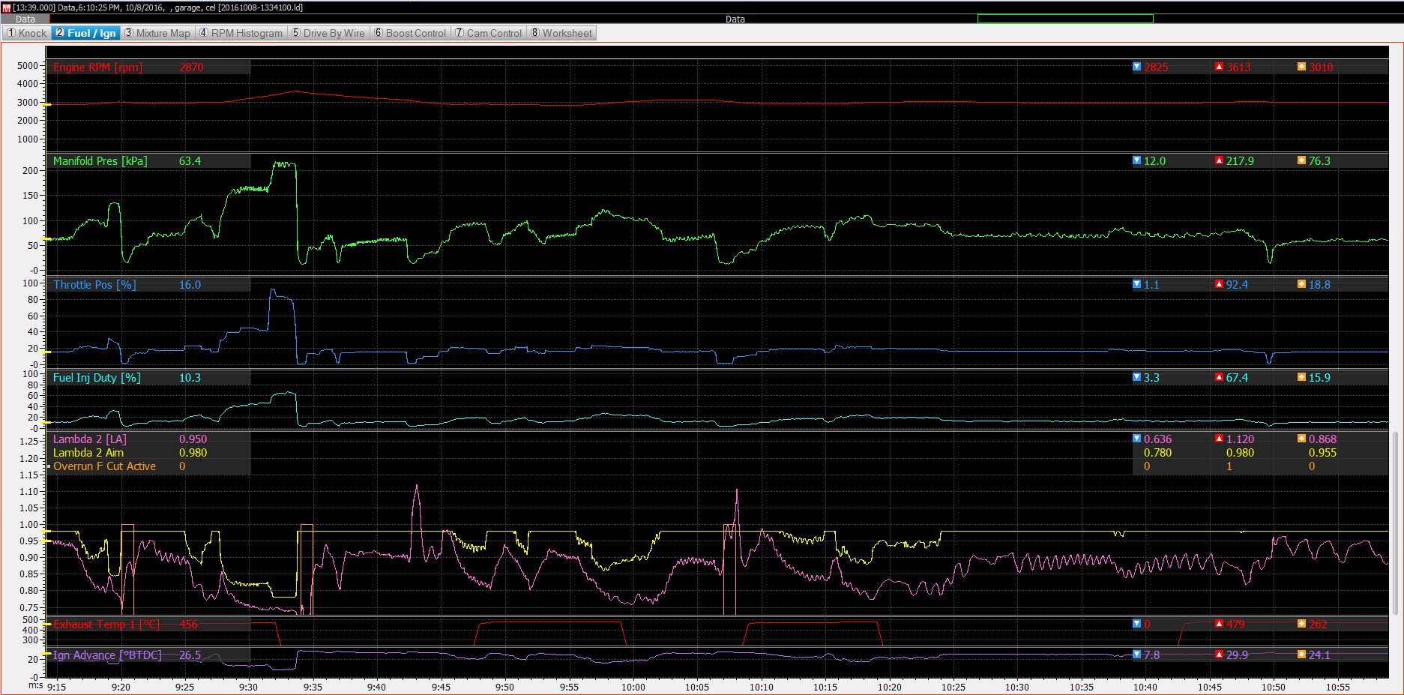Click the Ign Advance average value 24.1
The width and height of the screenshot is (1404, 695).
click(x=1319, y=655)
